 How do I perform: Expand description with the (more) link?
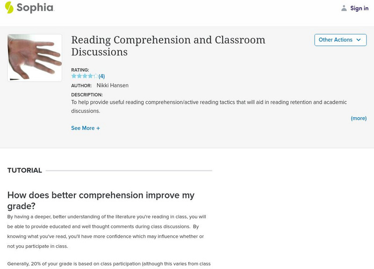[x=359, y=119]
